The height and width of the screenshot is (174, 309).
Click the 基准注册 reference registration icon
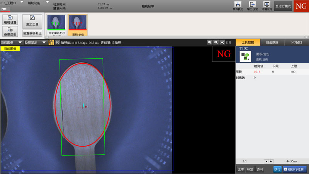10,31
